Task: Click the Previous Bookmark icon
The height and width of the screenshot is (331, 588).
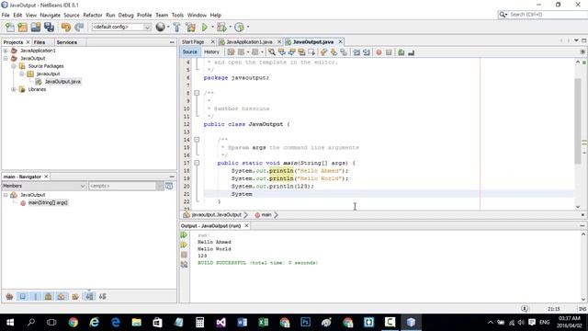Action: pyautogui.click(x=323, y=52)
